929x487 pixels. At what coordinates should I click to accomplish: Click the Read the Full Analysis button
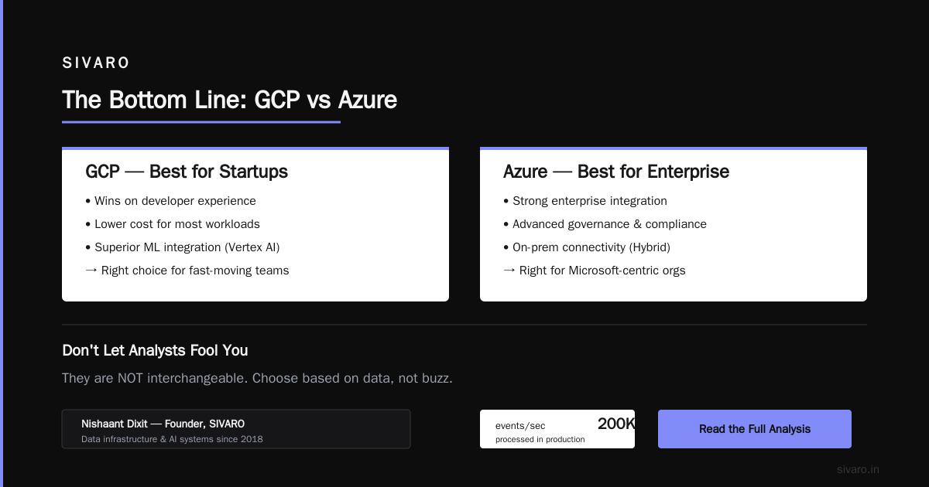(x=755, y=429)
